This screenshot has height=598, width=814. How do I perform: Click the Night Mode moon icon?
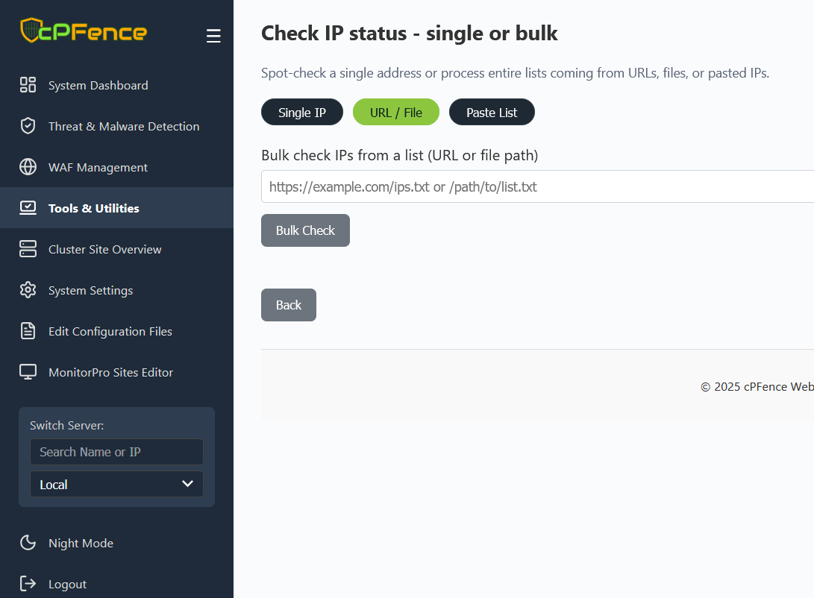pos(28,543)
